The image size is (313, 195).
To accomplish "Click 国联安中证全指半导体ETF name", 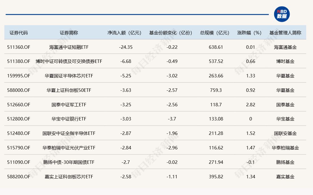I will 69,133.
